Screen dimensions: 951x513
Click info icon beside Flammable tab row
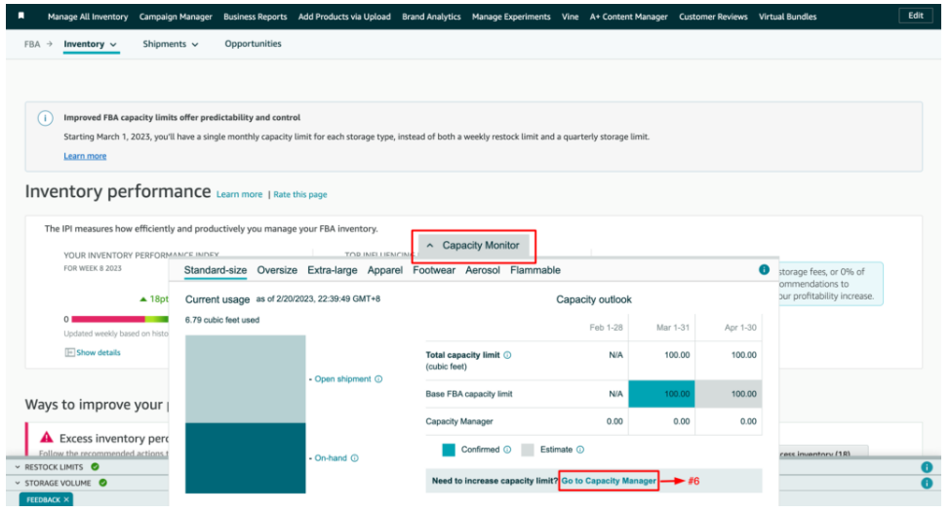(x=764, y=270)
